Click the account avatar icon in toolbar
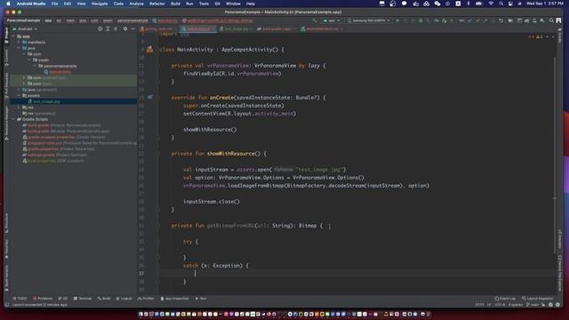Viewport: 569px width, 320px height. point(559,20)
